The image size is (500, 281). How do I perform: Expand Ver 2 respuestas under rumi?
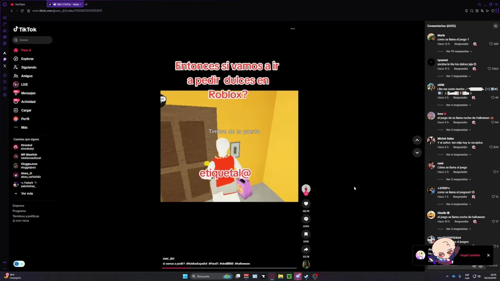click(458, 180)
